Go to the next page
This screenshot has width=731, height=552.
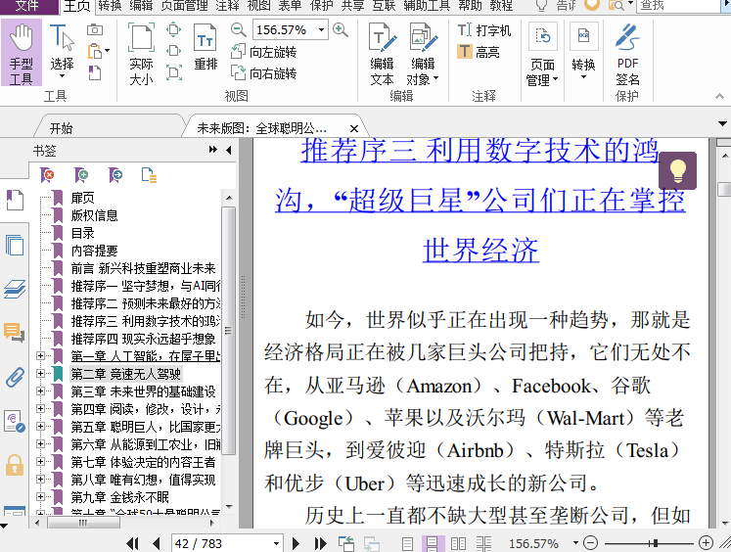[x=296, y=543]
